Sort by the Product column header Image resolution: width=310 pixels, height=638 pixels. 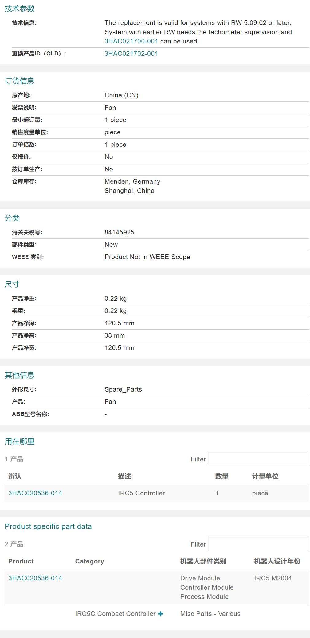tap(21, 561)
